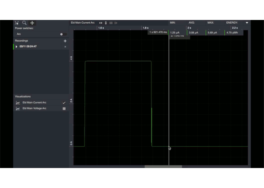The image size is (264, 188).
Task: Select the 03/11 09:24:47 recording entry
Action: coord(28,47)
